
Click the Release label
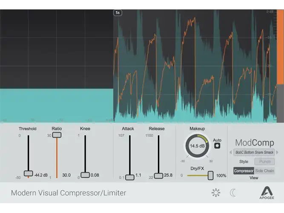[x=157, y=129]
